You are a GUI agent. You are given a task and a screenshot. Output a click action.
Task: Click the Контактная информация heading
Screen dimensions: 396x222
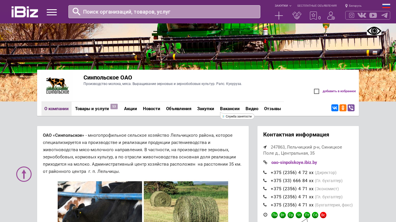click(296, 135)
